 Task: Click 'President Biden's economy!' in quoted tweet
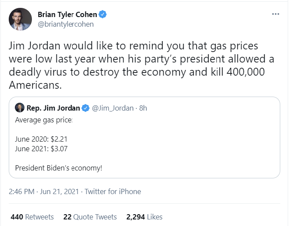[59, 168]
